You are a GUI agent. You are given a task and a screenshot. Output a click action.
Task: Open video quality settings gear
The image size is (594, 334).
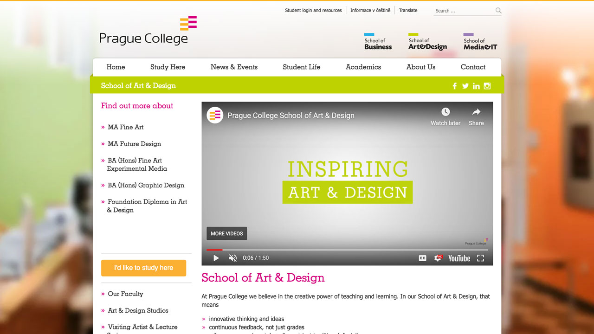click(x=438, y=258)
